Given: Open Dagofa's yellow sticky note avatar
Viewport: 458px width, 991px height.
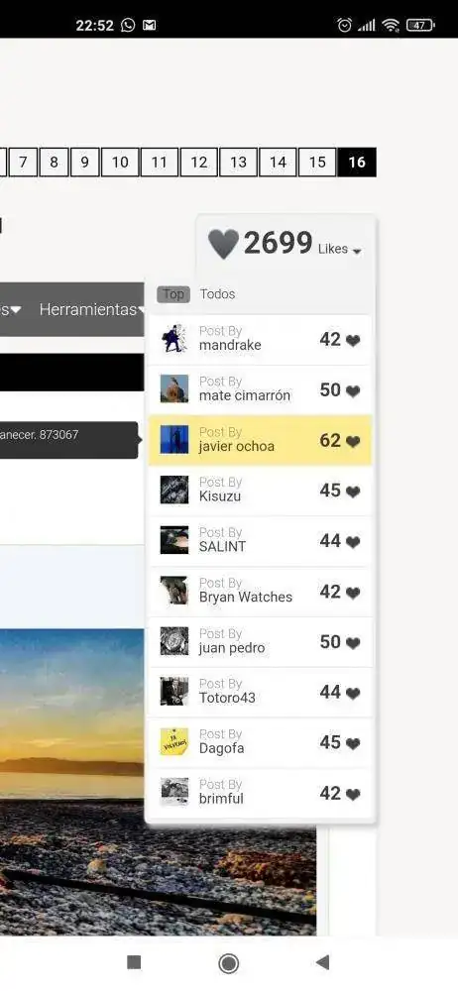Looking at the screenshot, I should pos(173,742).
